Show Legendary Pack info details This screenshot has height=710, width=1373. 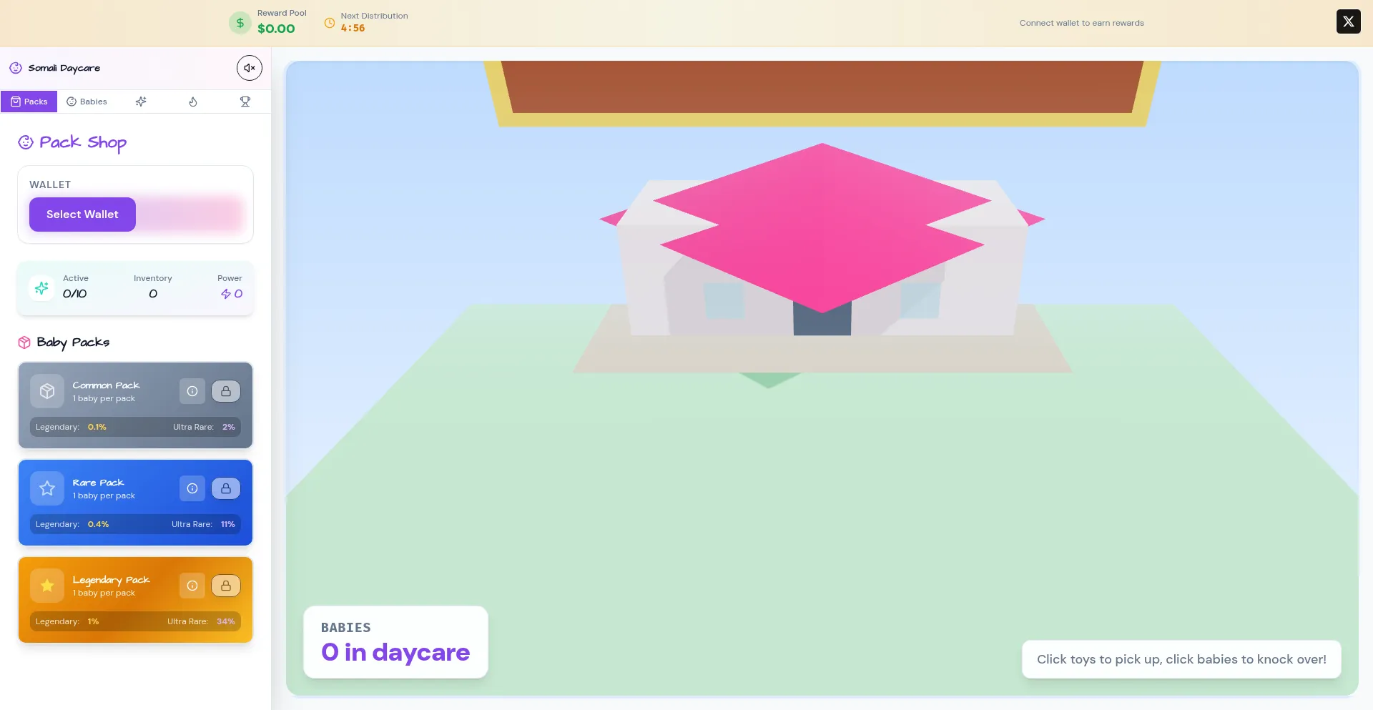[192, 586]
